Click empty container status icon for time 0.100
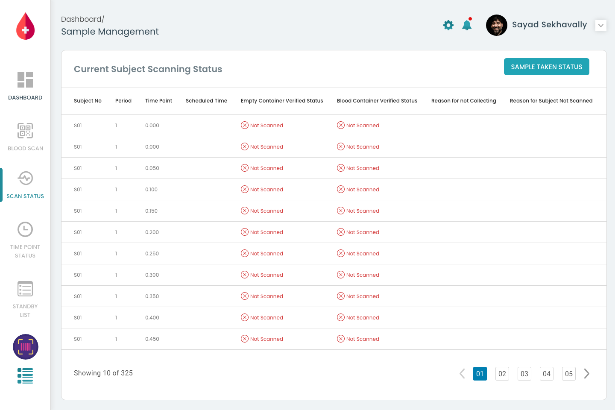The width and height of the screenshot is (615, 410). coord(245,189)
